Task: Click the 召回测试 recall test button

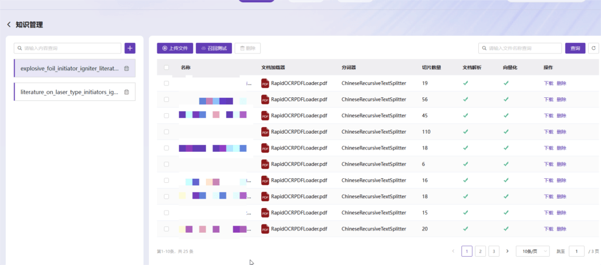Action: click(x=214, y=48)
